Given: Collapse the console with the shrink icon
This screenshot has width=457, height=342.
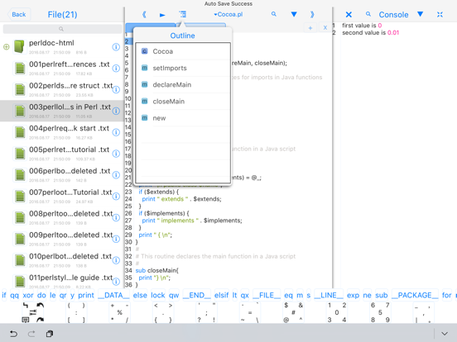Looking at the screenshot, I should coord(440,15).
